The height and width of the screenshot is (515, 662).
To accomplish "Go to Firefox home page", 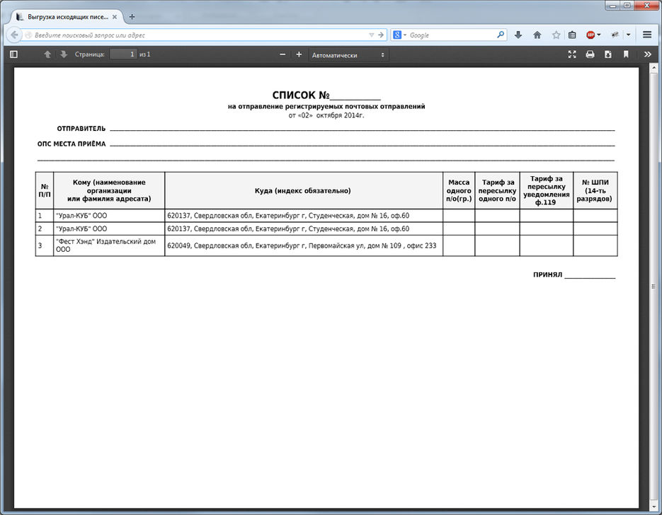I will (537, 35).
